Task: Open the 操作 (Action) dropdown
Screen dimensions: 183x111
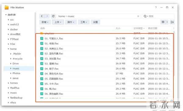Action: pyautogui.click(x=71, y=22)
